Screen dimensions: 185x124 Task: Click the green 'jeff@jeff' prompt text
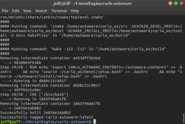[11, 122]
